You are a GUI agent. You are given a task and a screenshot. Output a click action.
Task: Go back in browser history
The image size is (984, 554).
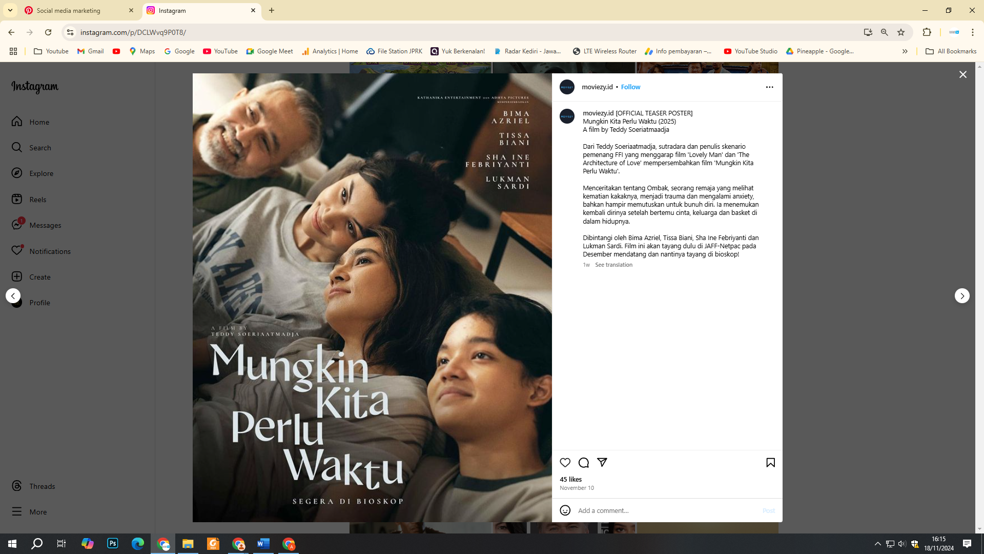click(11, 32)
